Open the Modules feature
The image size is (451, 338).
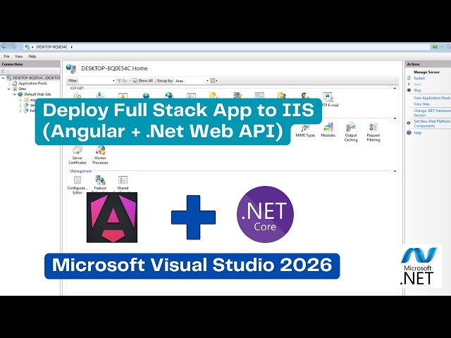(328, 130)
